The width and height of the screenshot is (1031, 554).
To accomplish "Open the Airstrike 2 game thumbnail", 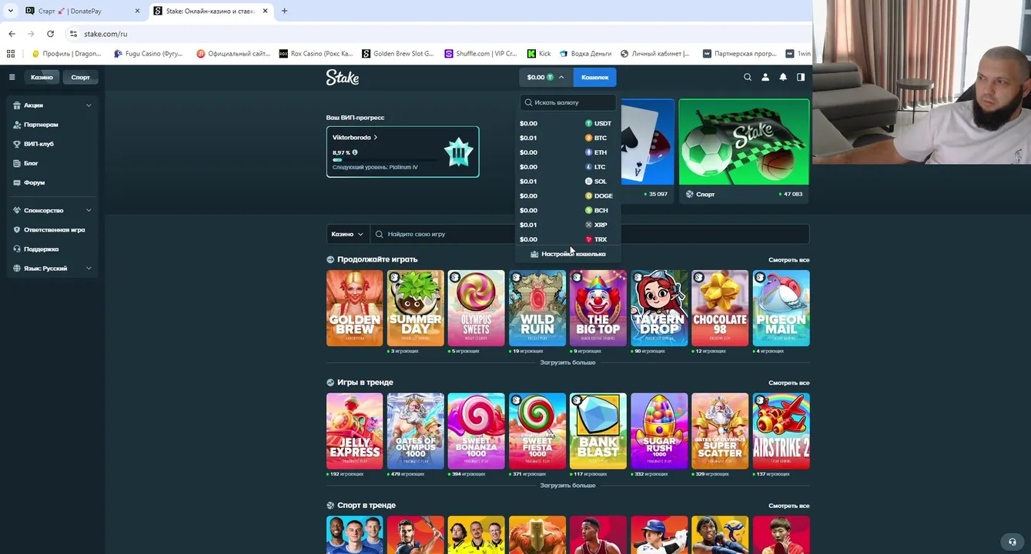I will click(x=782, y=431).
